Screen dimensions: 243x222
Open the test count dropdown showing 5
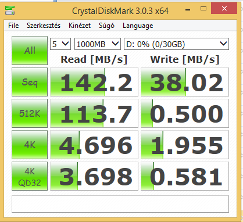click(60, 44)
